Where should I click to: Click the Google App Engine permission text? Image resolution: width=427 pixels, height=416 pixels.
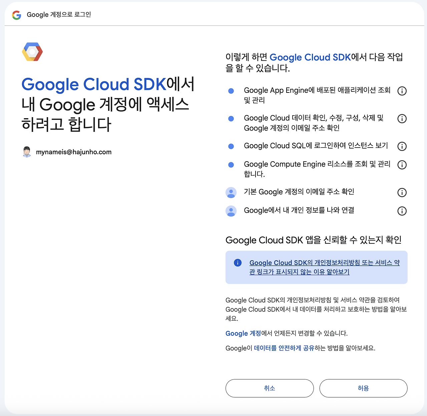pyautogui.click(x=317, y=95)
